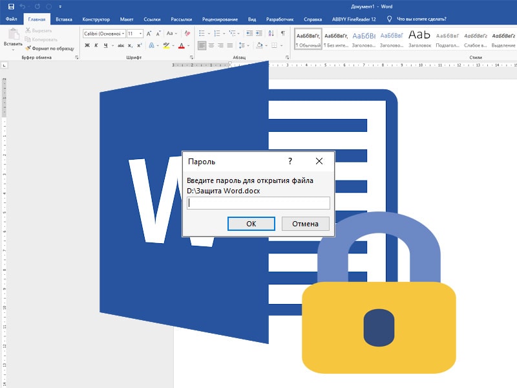Image resolution: width=517 pixels, height=388 pixels.
Task: Click the clear formatting eraser icon
Action: click(x=187, y=34)
